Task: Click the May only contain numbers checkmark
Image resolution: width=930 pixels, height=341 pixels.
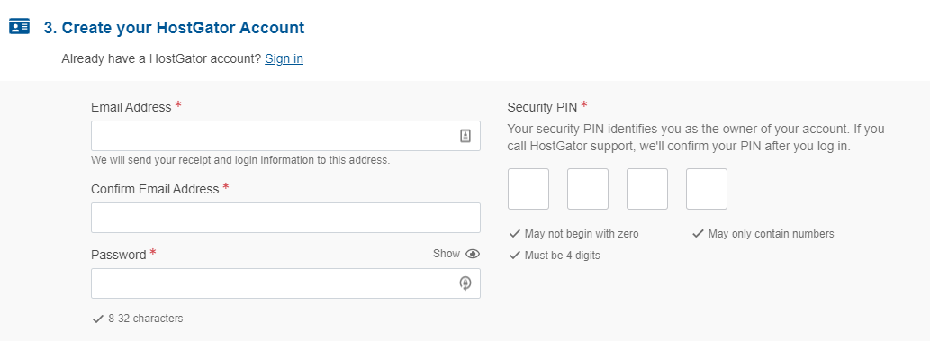Action: point(698,234)
